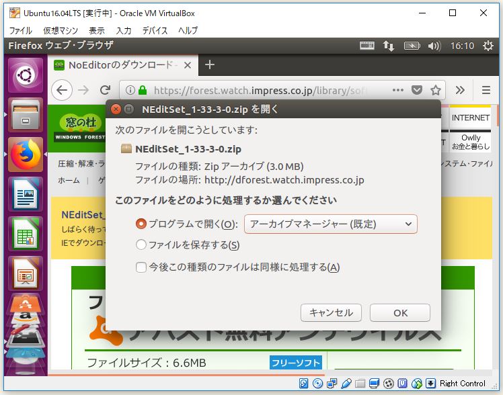
Task: Show site information via info icon
Action: tap(130, 90)
